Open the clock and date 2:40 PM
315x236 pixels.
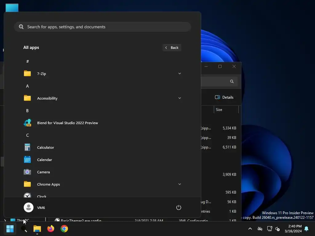293,229
